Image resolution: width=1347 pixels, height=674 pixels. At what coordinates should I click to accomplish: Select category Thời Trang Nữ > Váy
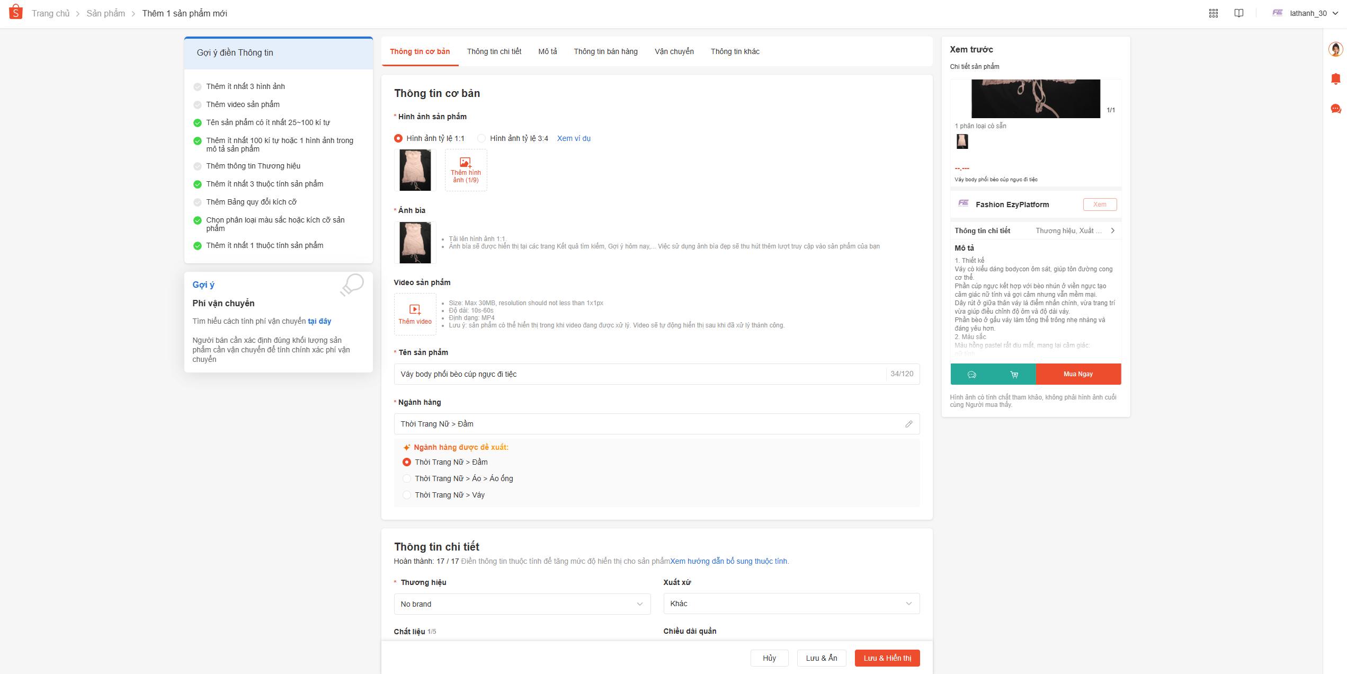[x=407, y=495]
